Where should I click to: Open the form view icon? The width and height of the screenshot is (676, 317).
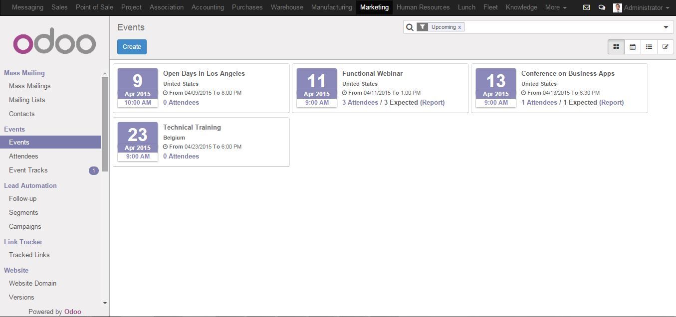pos(666,47)
